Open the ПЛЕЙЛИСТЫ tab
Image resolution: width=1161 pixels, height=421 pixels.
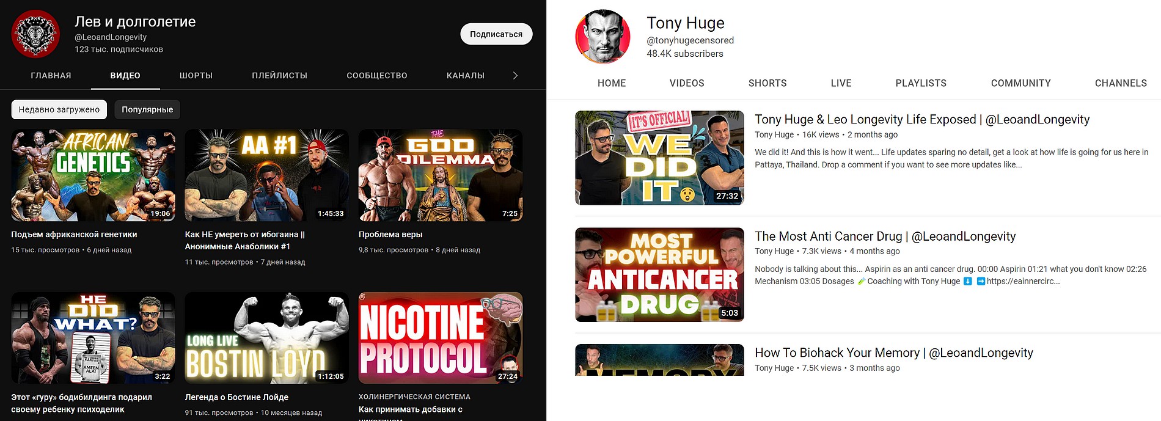tap(279, 76)
